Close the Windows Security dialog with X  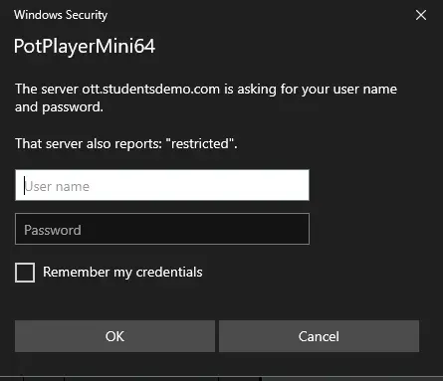(x=421, y=15)
